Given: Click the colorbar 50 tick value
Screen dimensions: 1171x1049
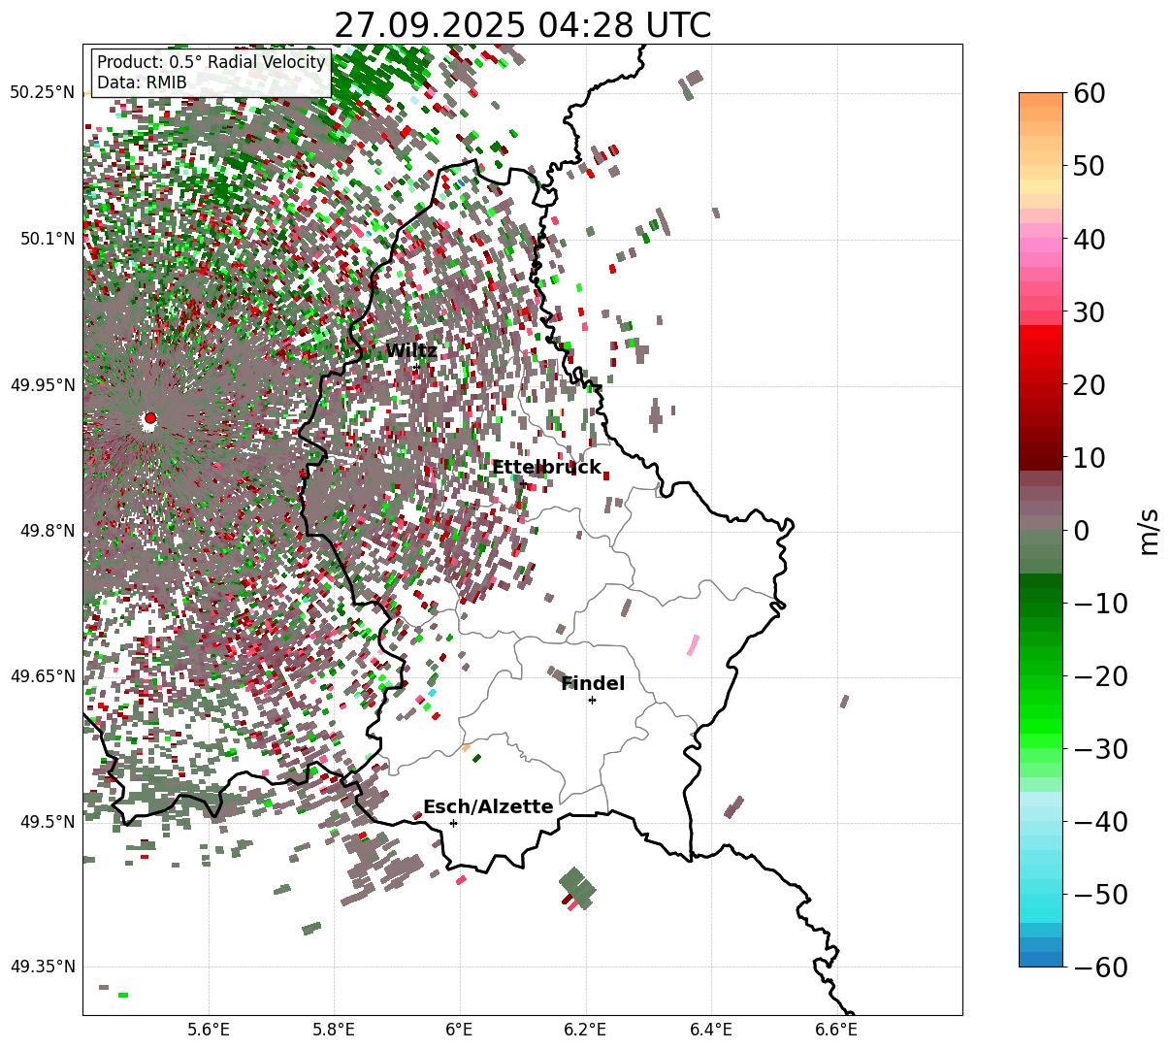Looking at the screenshot, I should click(x=1088, y=166).
